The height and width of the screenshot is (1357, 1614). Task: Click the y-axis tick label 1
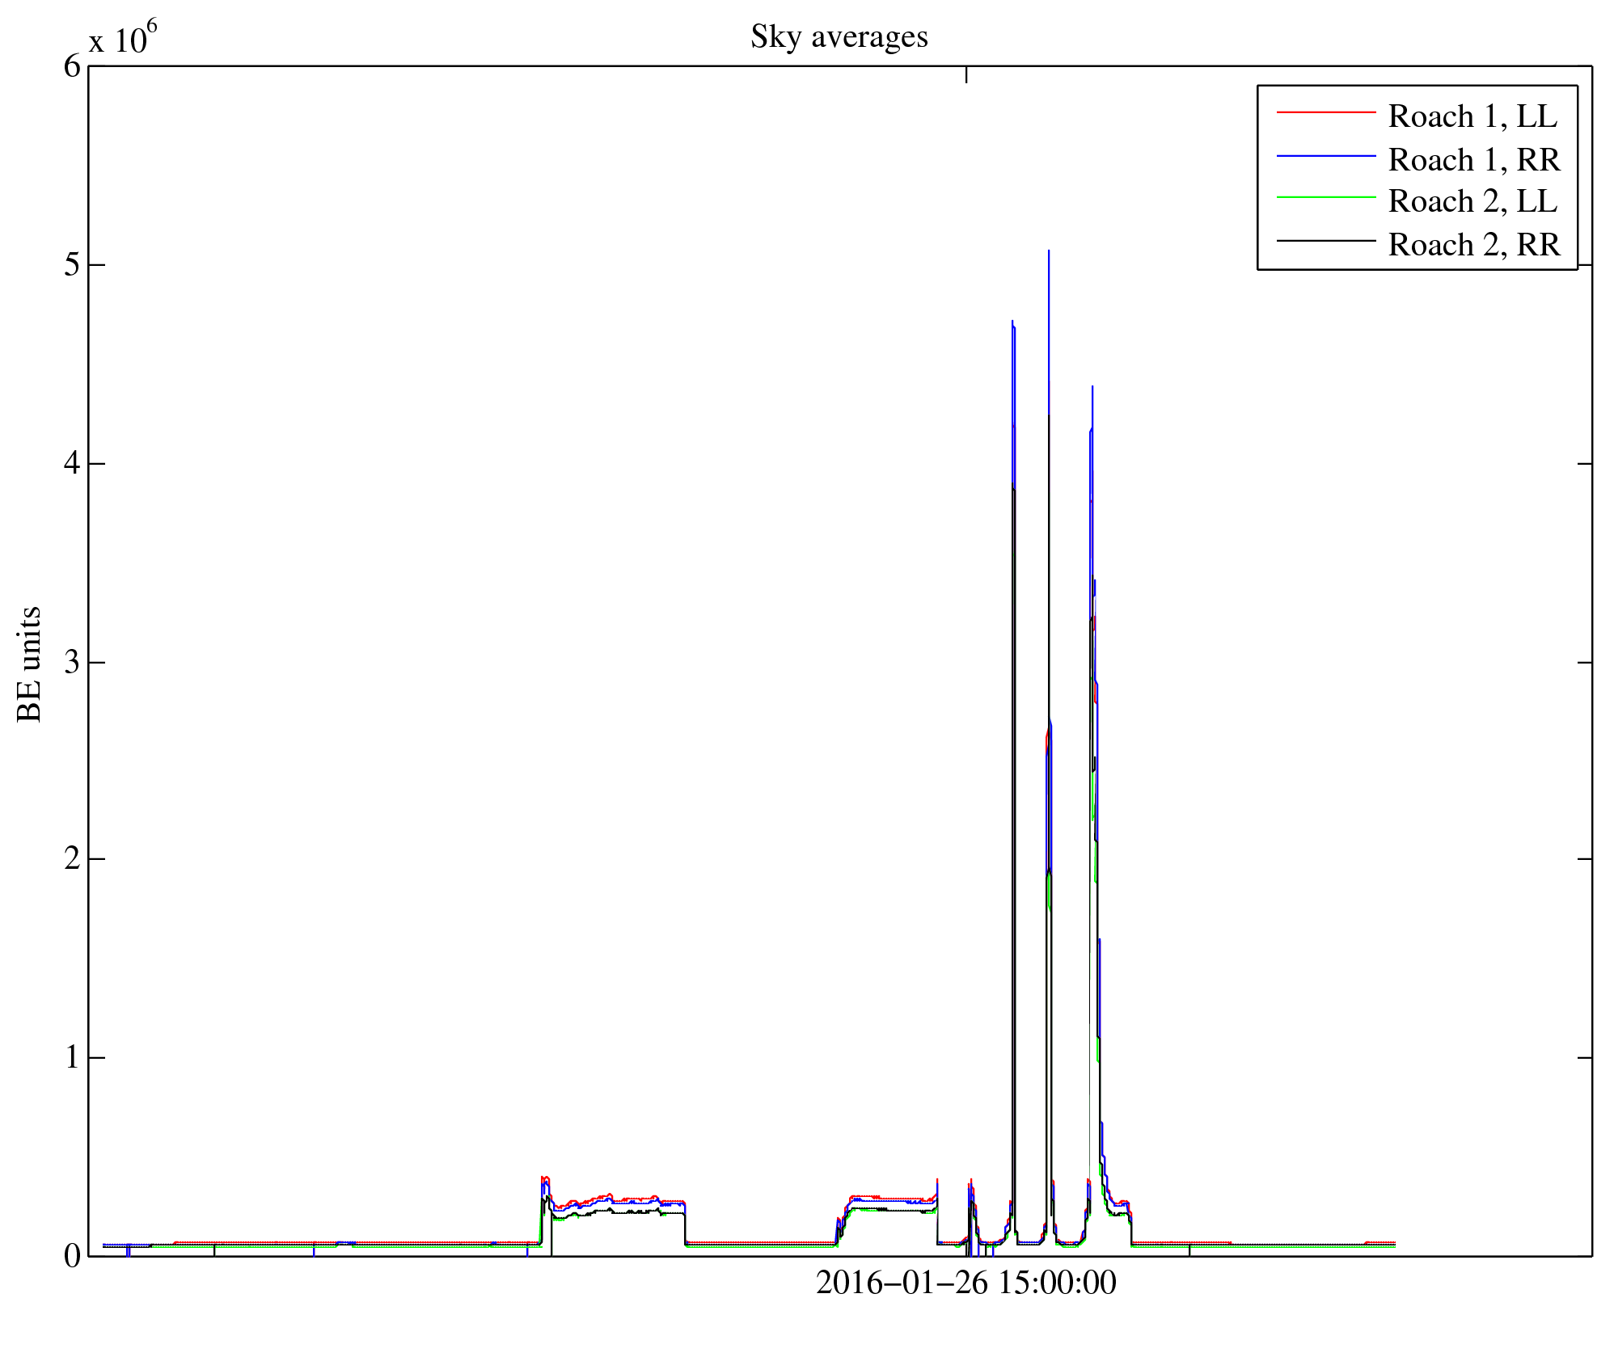(73, 1057)
